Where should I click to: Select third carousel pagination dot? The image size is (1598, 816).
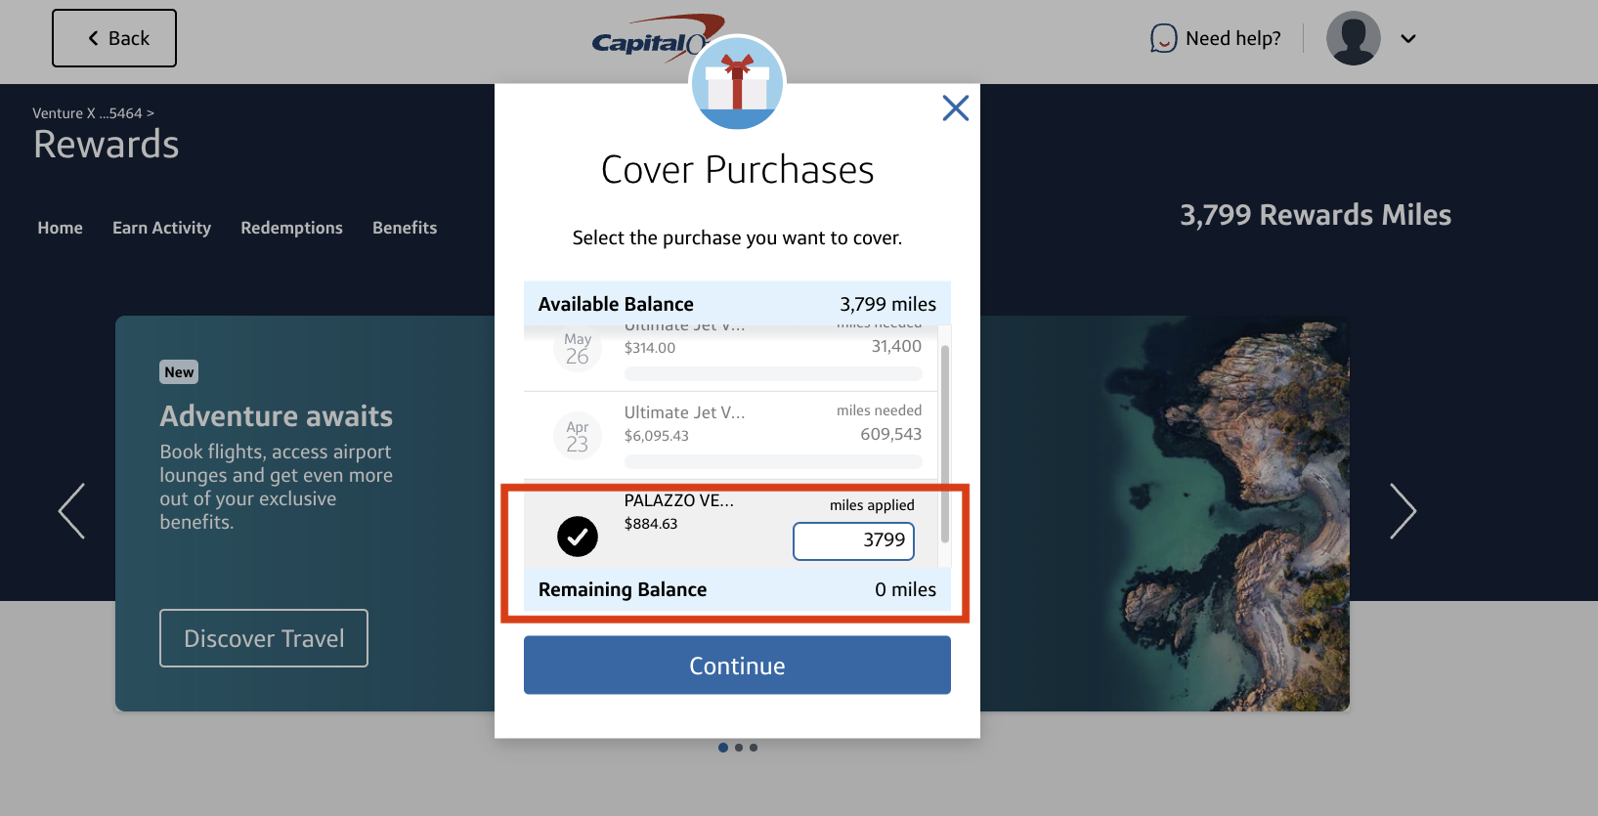tap(754, 748)
